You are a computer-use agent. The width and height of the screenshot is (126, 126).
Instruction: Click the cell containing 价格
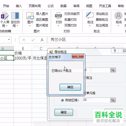click(23, 53)
